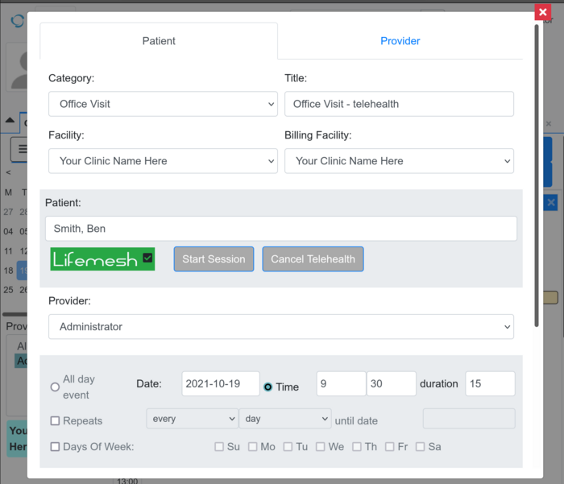Select the Time radio button

268,387
